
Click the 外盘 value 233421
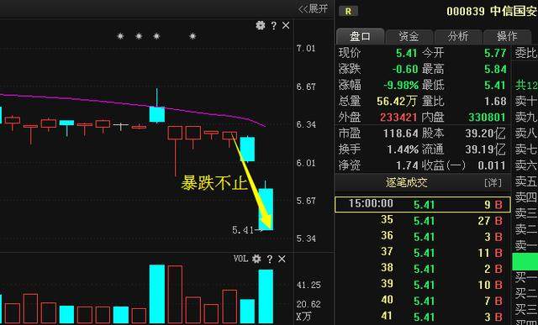(398, 118)
